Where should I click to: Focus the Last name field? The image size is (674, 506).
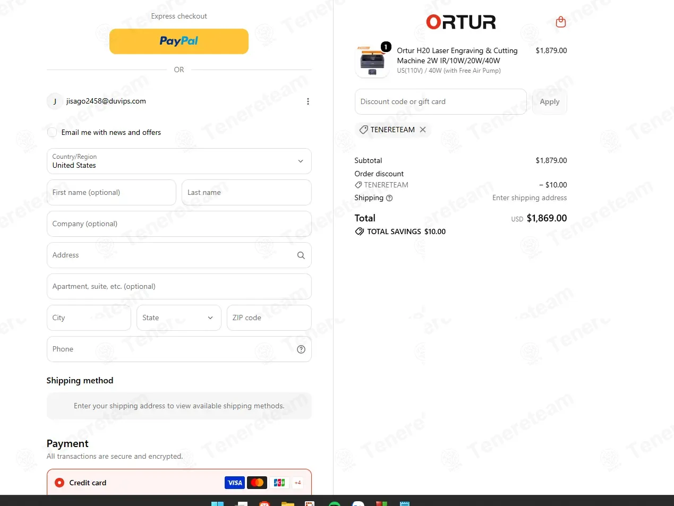click(246, 192)
